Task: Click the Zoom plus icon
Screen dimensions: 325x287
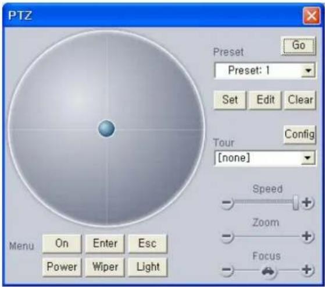Action: click(x=308, y=236)
